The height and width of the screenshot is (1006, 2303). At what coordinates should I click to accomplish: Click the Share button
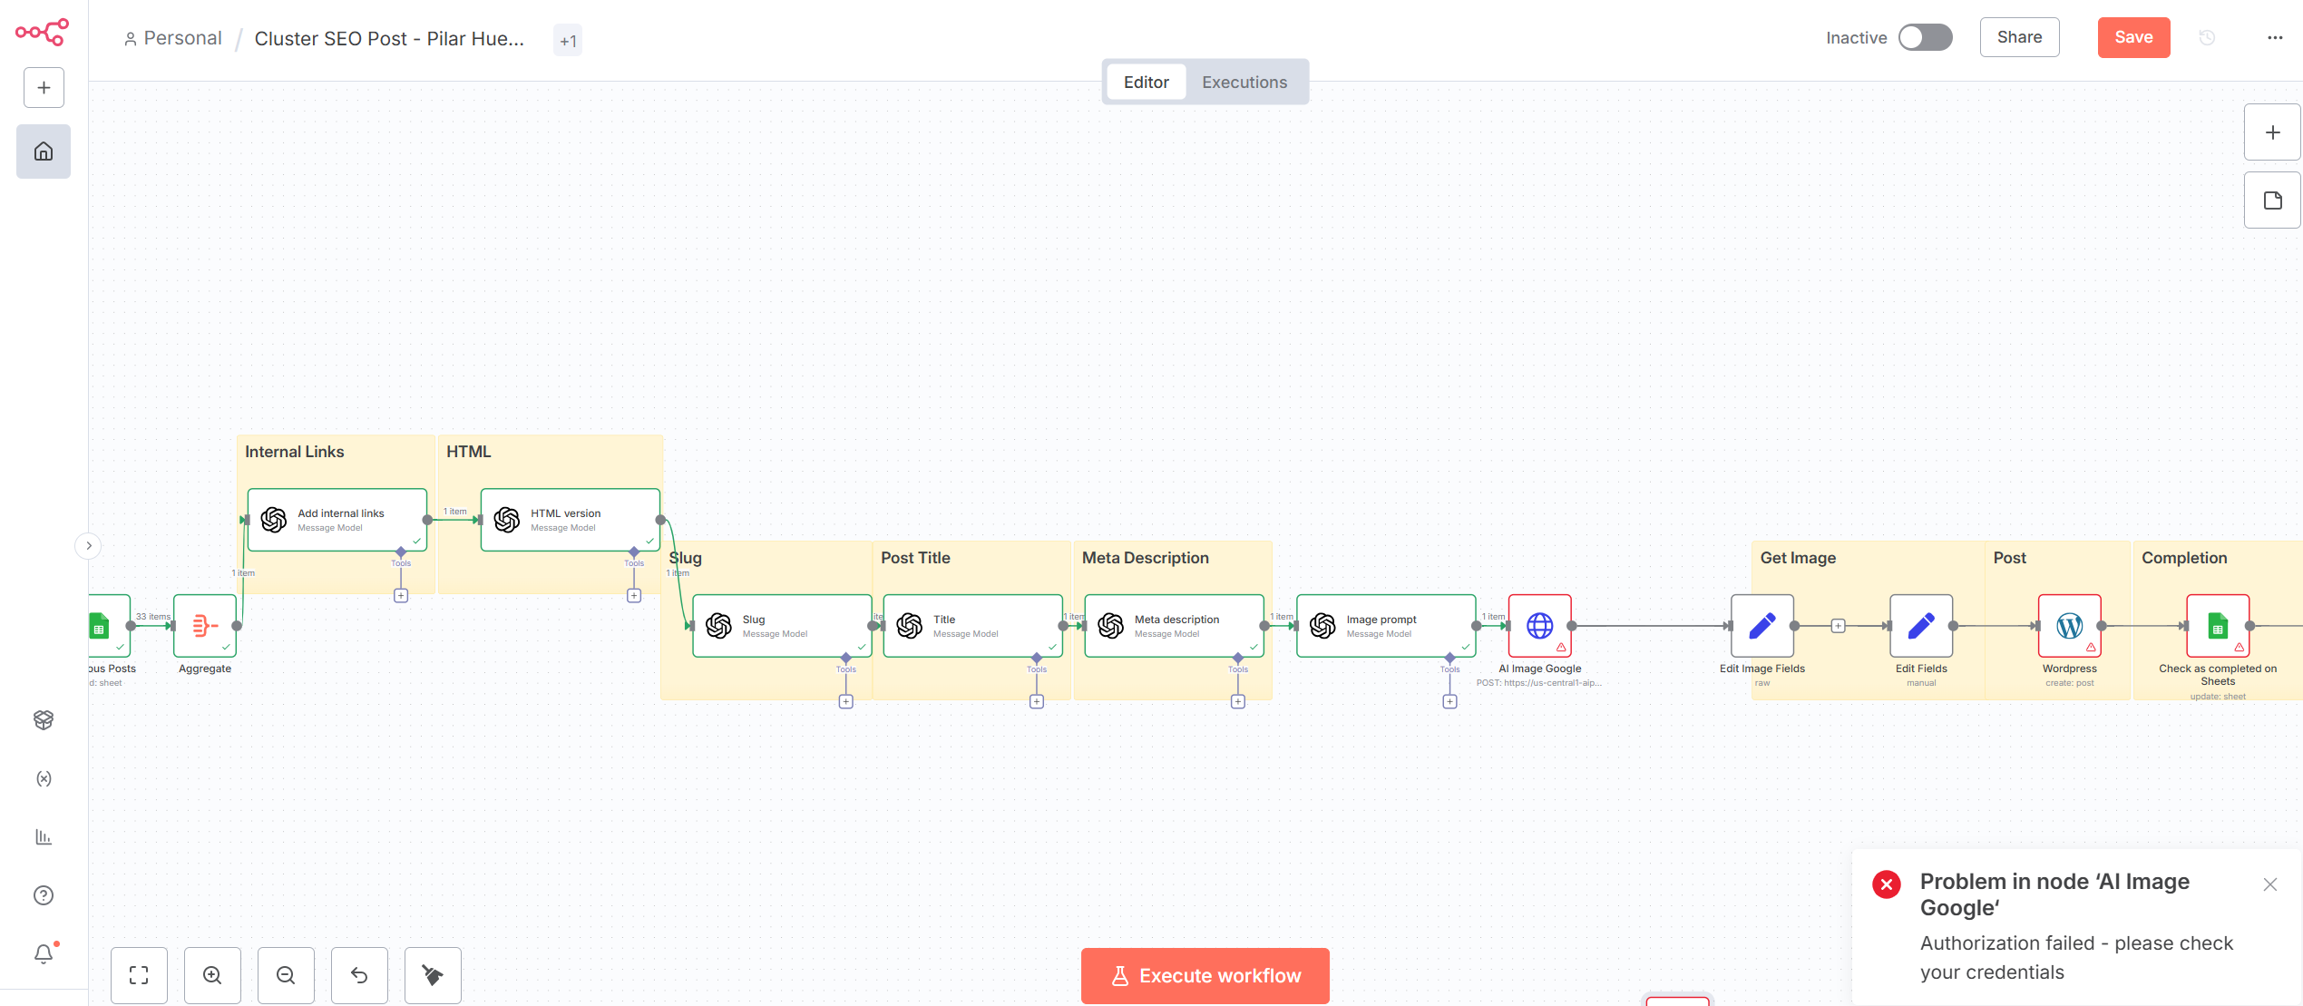point(2018,37)
